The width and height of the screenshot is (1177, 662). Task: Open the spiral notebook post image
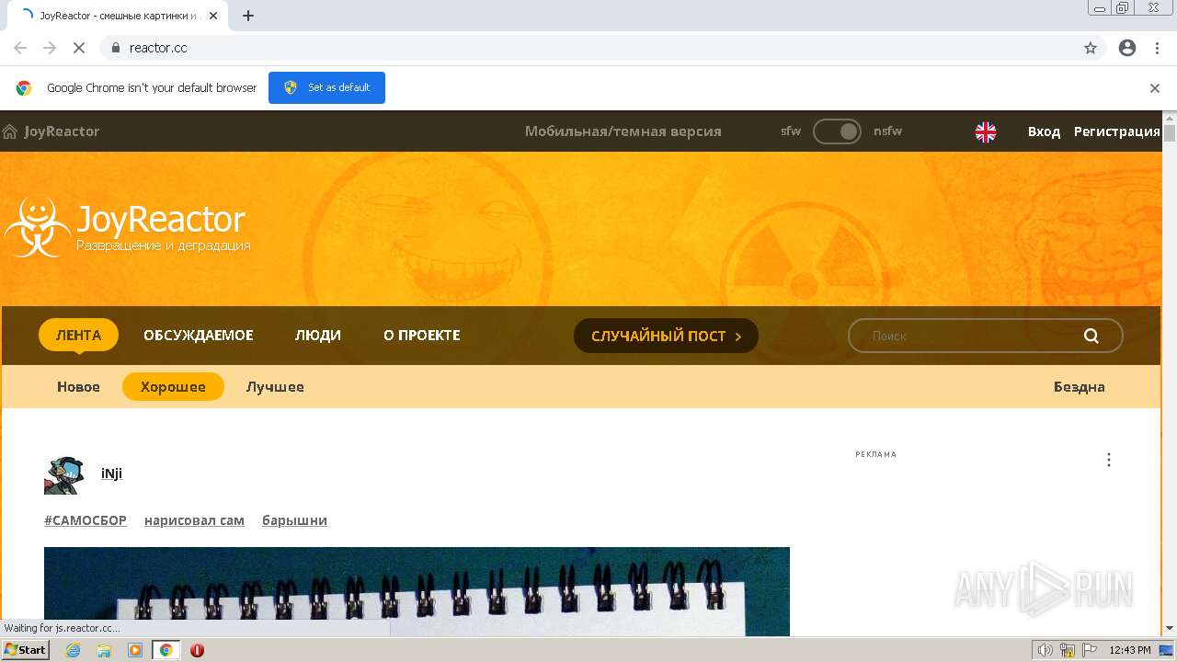tap(417, 591)
